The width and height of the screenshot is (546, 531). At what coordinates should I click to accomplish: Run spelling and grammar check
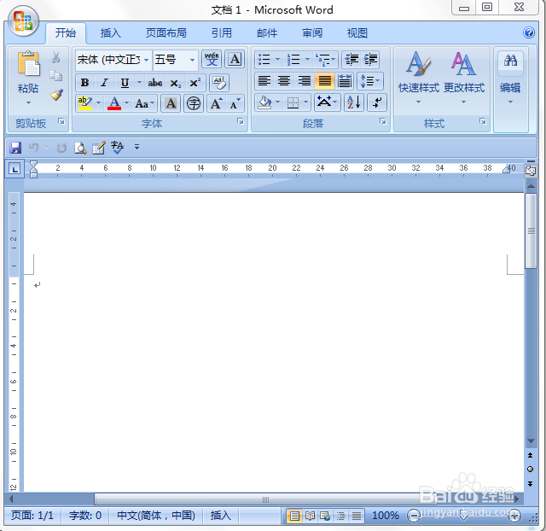tap(118, 147)
